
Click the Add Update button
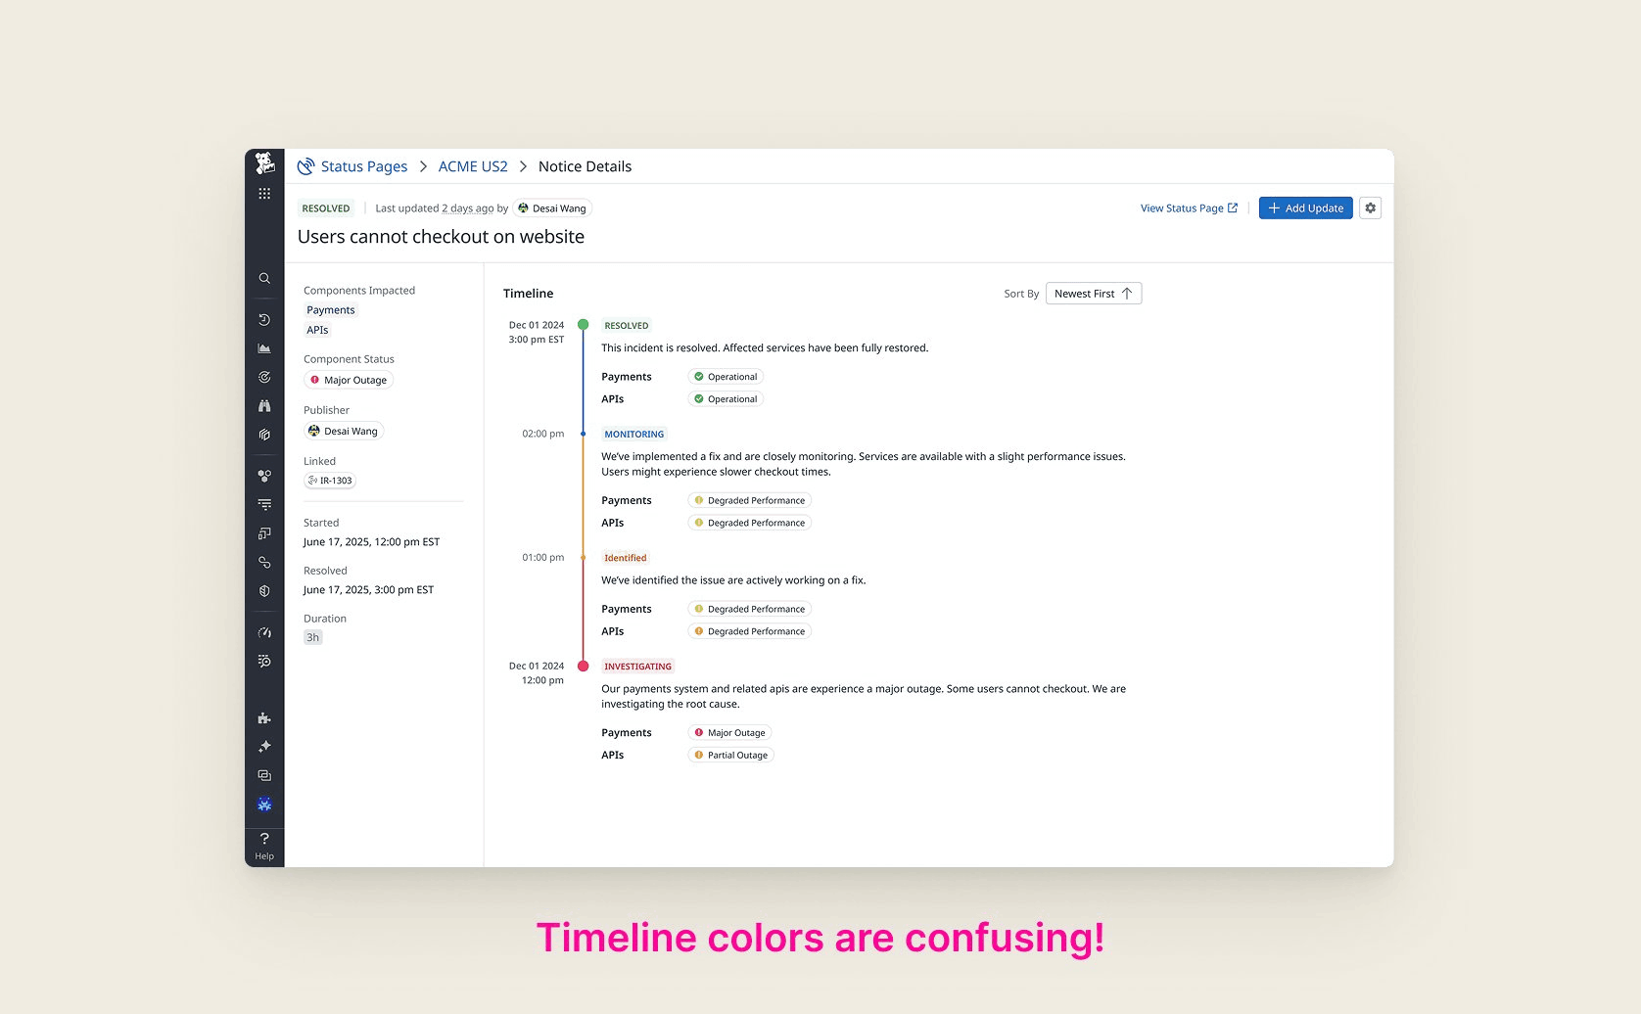point(1305,207)
